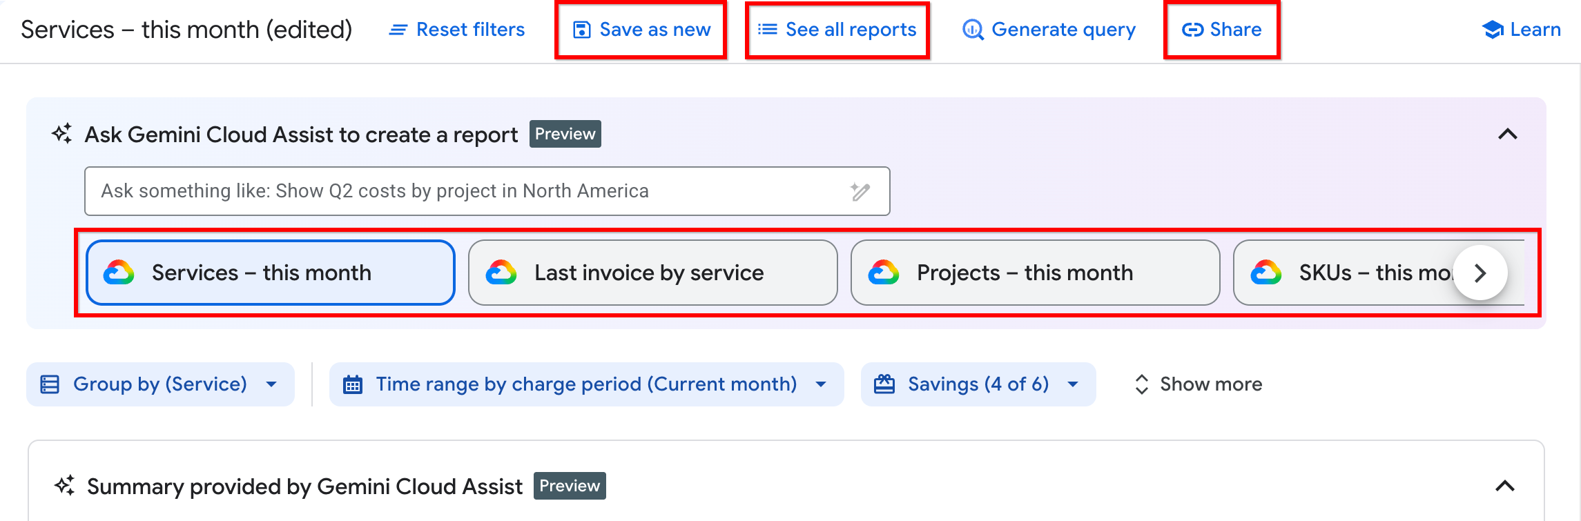Collapse the Ask Gemini Cloud Assist panel

[x=1508, y=134]
